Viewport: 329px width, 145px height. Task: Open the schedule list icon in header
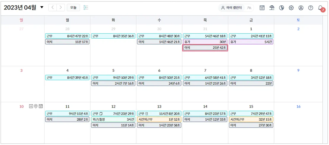pyautogui.click(x=262, y=8)
